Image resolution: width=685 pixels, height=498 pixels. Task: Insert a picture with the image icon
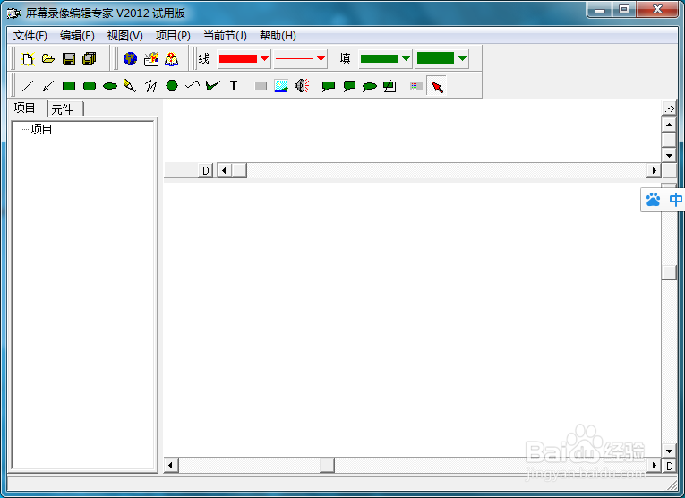[281, 86]
